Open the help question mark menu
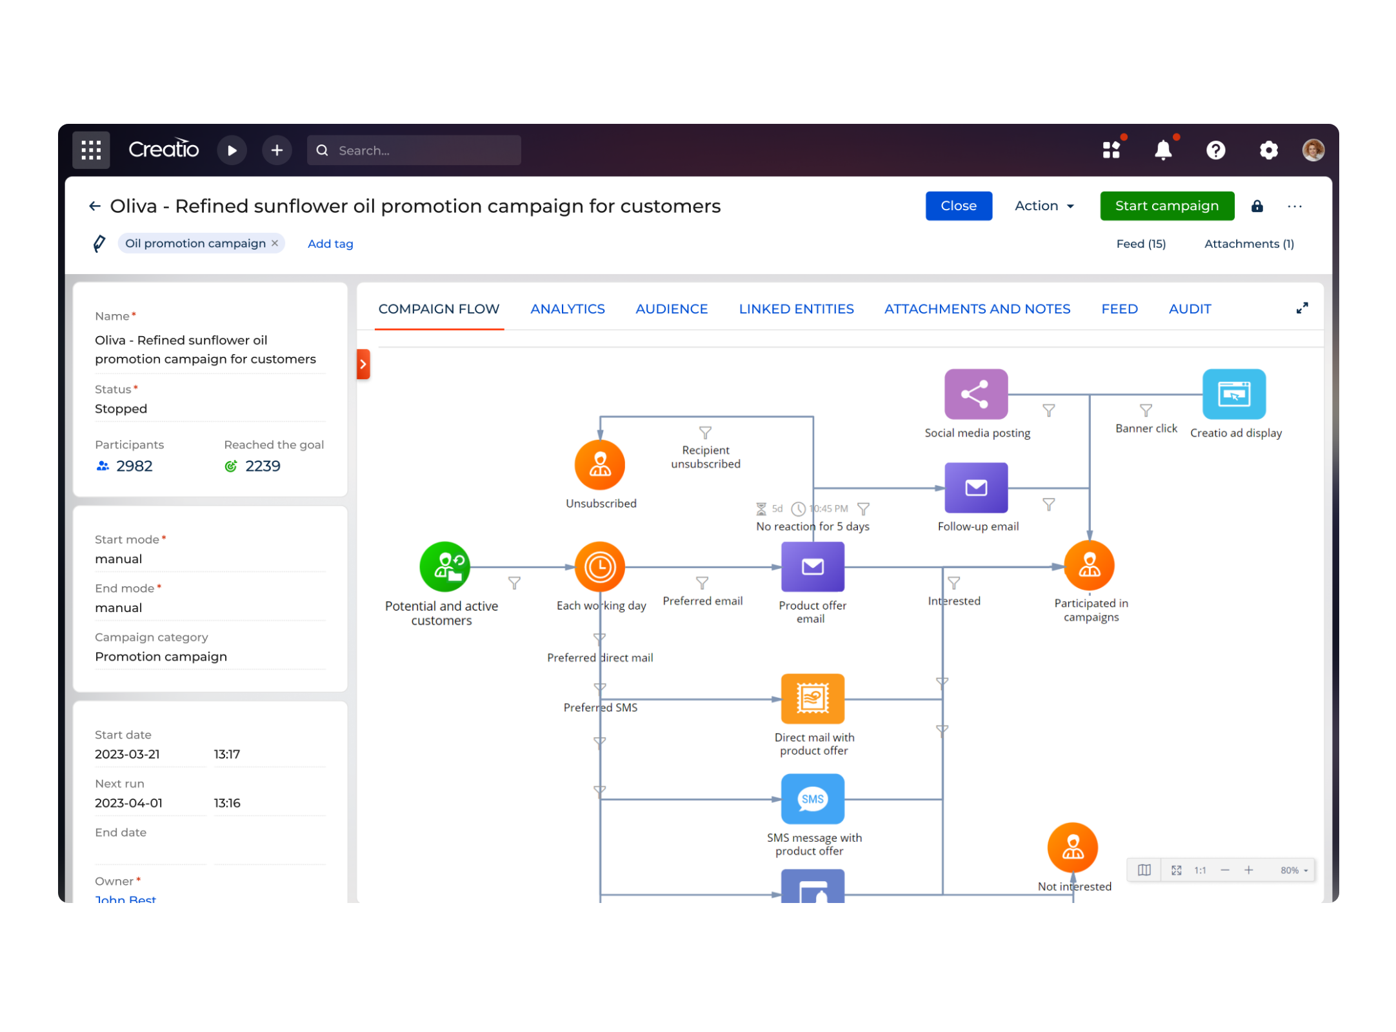This screenshot has height=1032, width=1396. [1216, 150]
